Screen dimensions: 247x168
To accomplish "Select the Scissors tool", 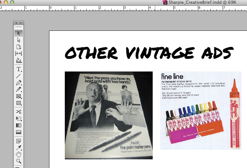I will 19,112.
